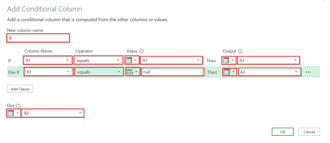330x143 pixels.
Task: Click the info icon next to Value
Action: tap(142, 51)
